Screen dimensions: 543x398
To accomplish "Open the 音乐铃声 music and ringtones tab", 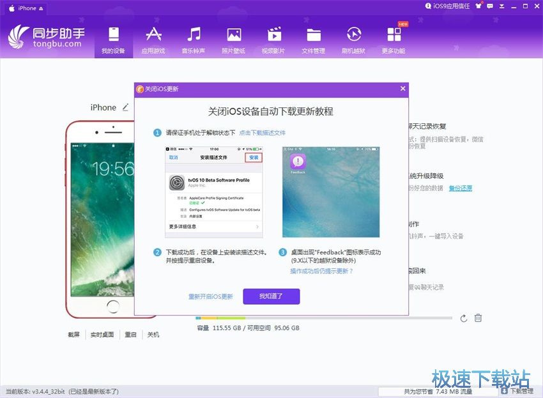I will tap(194, 40).
